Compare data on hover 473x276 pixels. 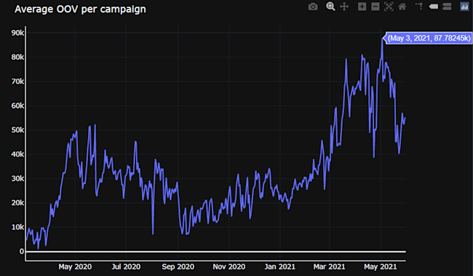447,7
